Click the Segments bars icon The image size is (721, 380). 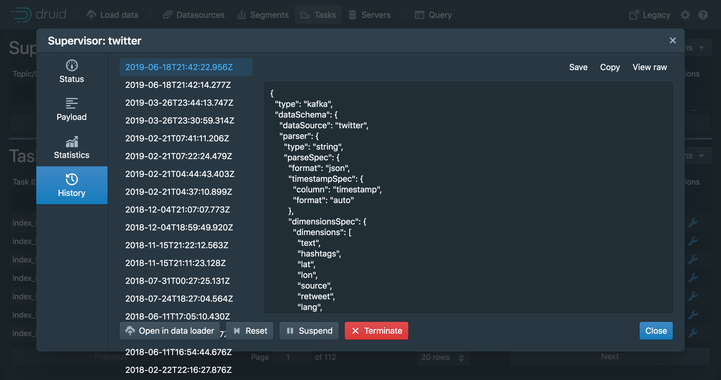[242, 15]
